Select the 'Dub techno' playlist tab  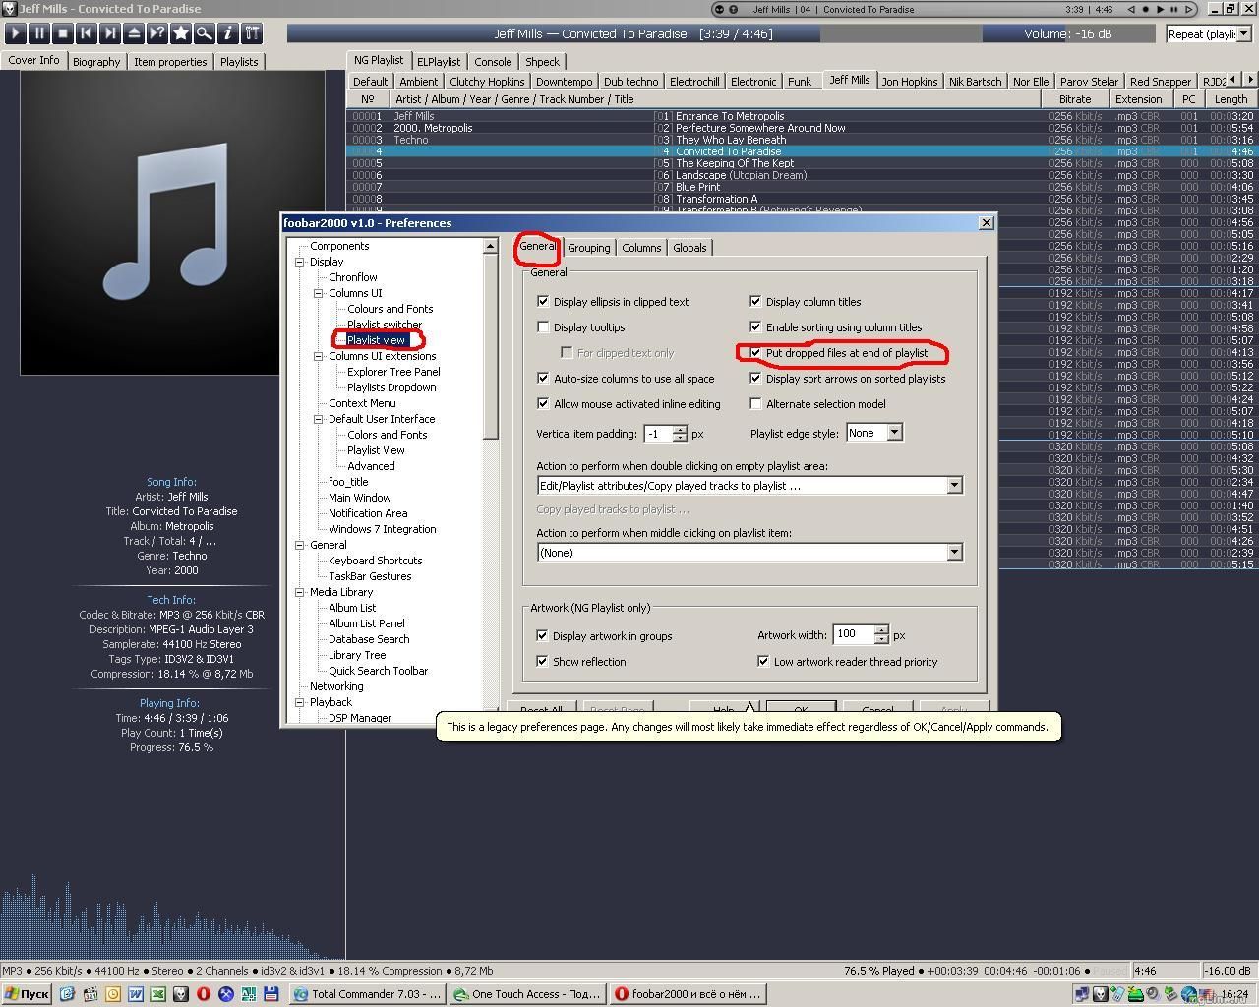tap(630, 82)
